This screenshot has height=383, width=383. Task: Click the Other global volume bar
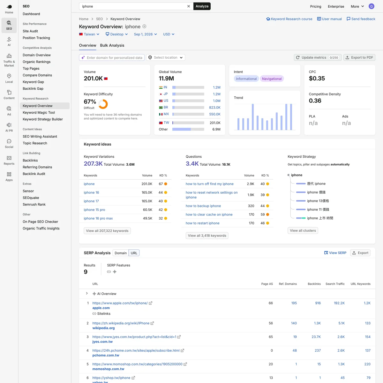(188, 129)
